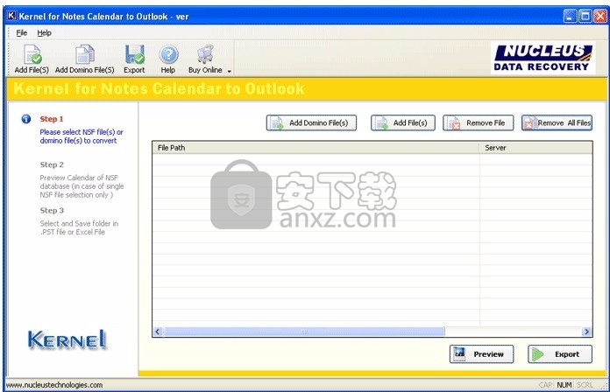Click the horizontal scrollbar right arrow
The height and width of the screenshot is (392, 610).
tap(586, 332)
